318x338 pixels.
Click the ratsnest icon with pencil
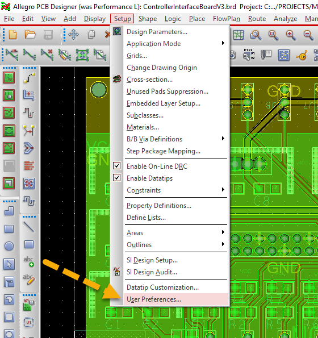pos(65,55)
